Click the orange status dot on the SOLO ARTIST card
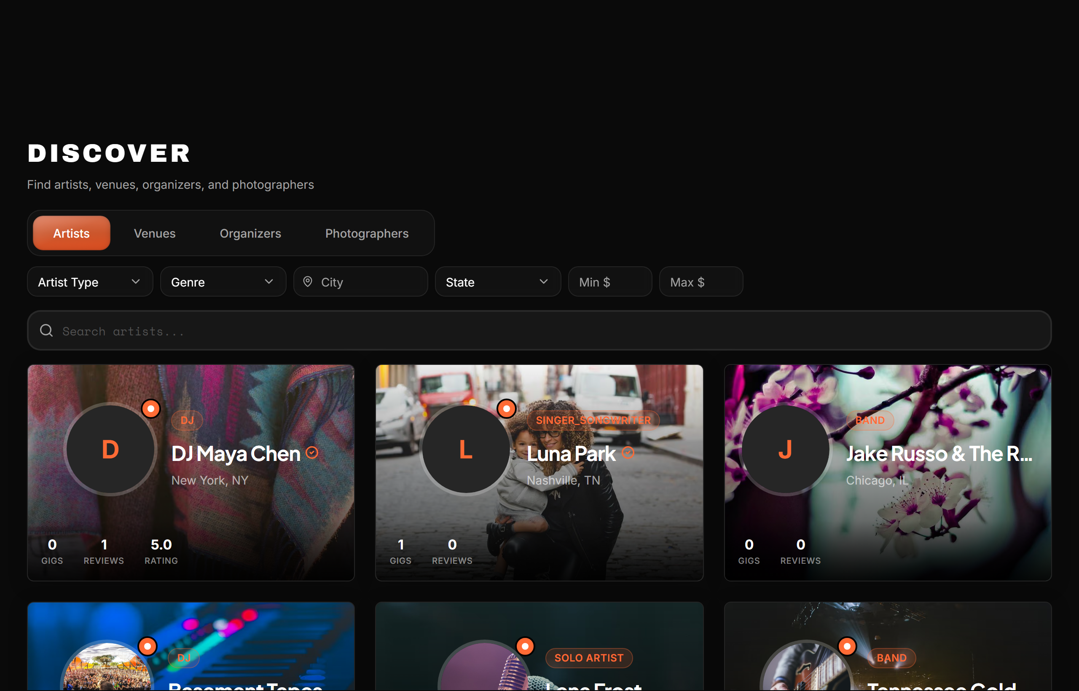Viewport: 1079px width, 691px height. click(525, 646)
